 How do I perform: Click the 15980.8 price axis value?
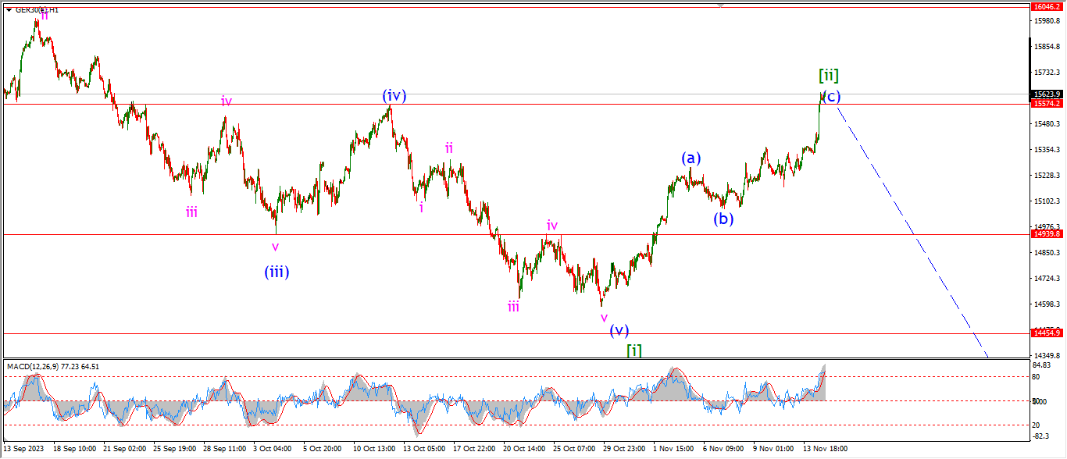tap(1046, 20)
